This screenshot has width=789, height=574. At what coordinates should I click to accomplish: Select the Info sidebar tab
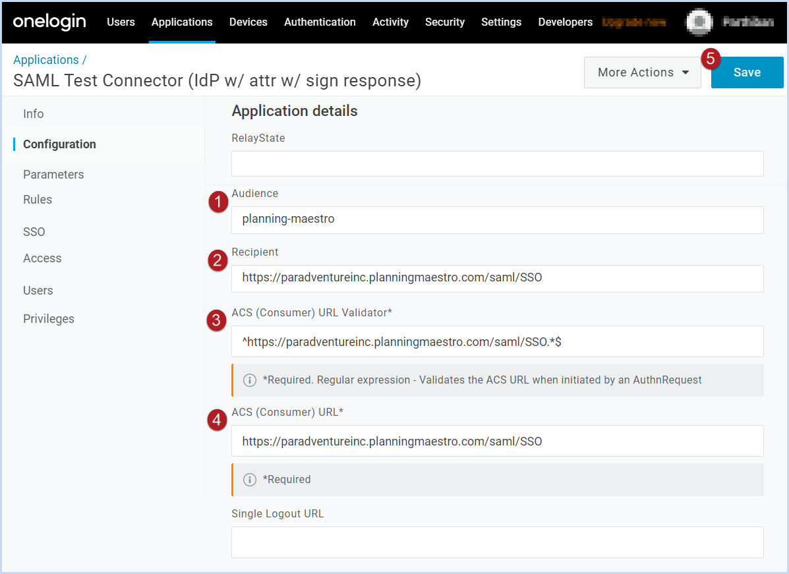33,114
